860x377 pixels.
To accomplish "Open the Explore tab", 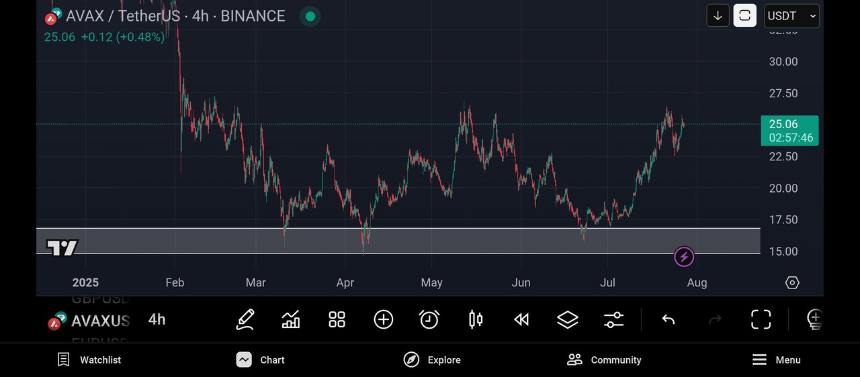I will (432, 360).
